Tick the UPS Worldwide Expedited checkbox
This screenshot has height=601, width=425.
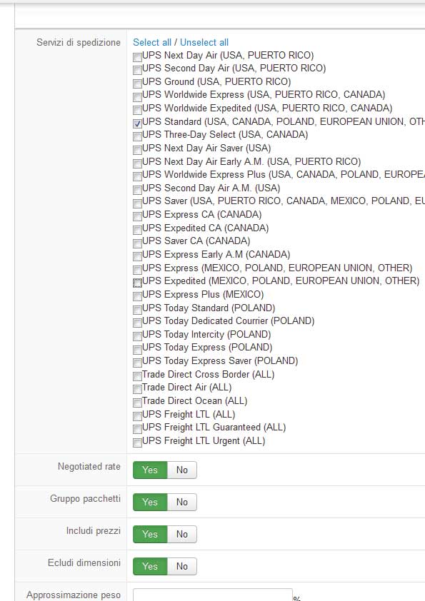coord(137,110)
